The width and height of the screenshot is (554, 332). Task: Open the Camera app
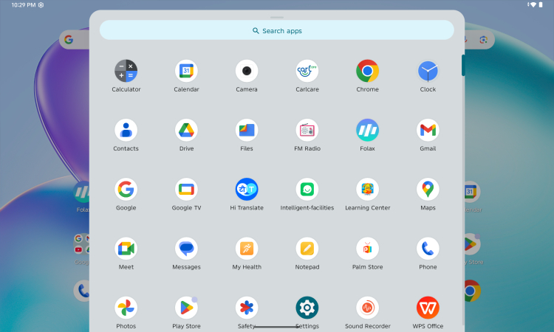pyautogui.click(x=247, y=71)
